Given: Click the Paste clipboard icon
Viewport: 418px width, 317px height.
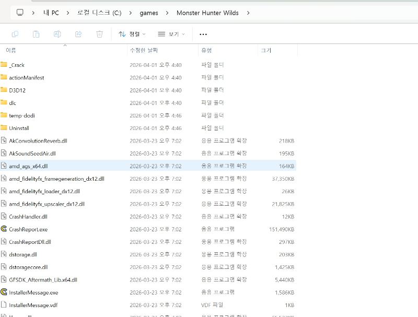Looking at the screenshot, I should click(36, 34).
